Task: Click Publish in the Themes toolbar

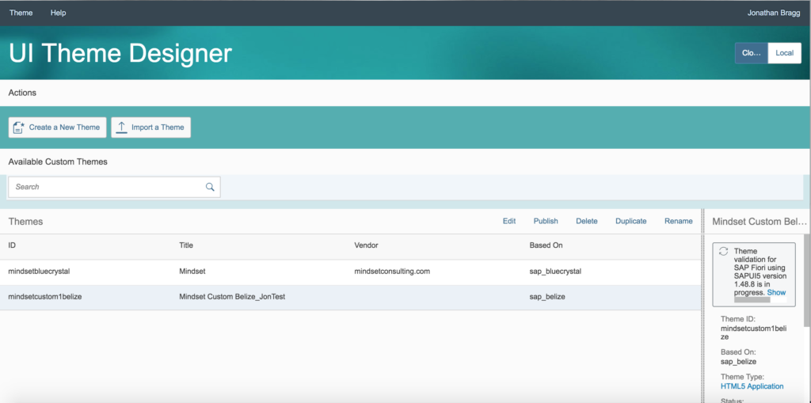Action: pyautogui.click(x=546, y=221)
